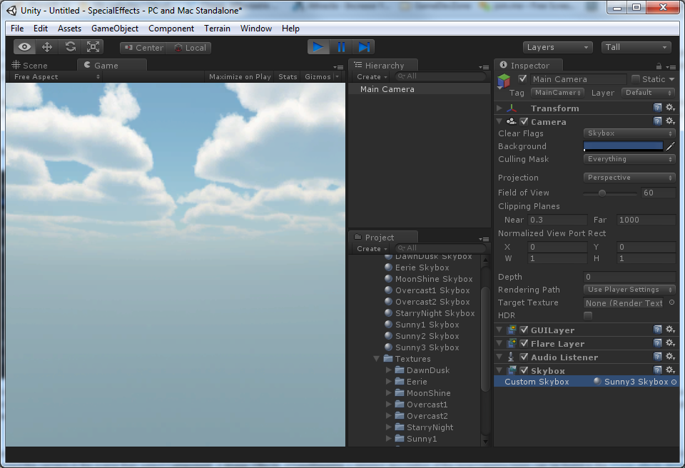Toggle Maximize on Play button
The image size is (685, 468).
[x=240, y=77]
